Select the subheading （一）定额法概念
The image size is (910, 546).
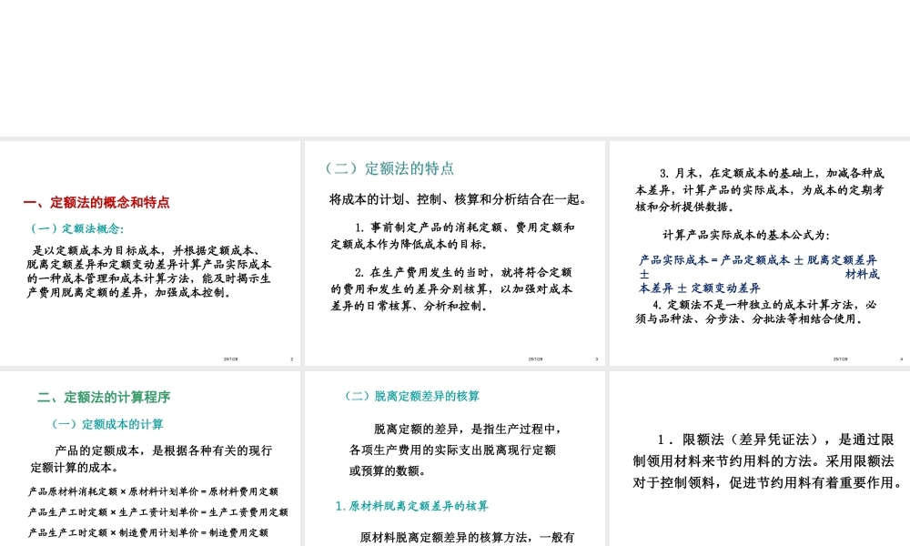[78, 229]
